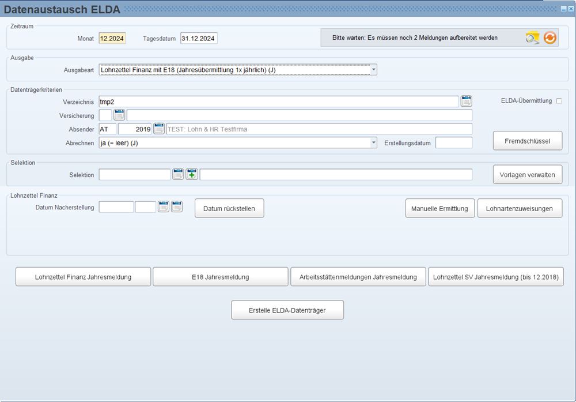Screen dimensions: 576x402
Task: Click Lohnzettel Finanz Jahresmeldung button
Action: click(83, 277)
